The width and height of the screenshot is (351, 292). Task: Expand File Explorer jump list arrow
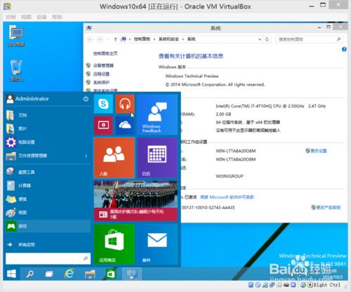click(x=86, y=156)
